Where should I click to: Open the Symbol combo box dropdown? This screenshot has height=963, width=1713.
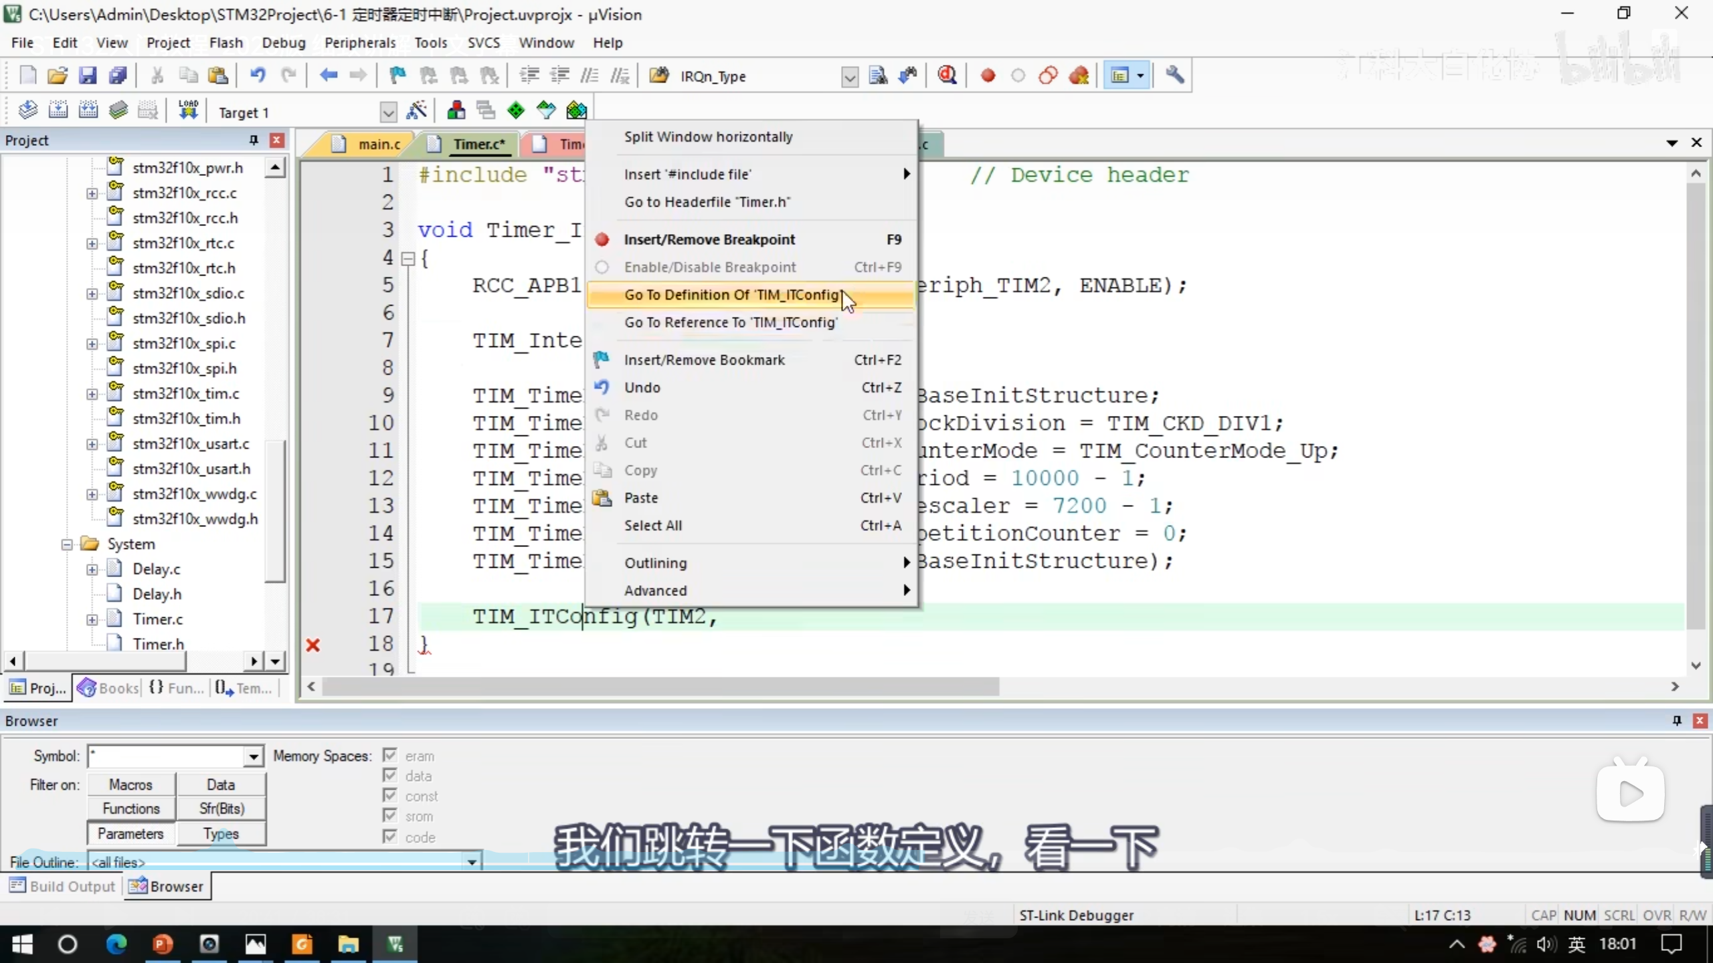click(253, 756)
